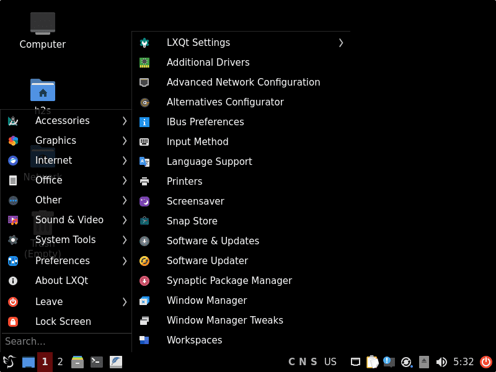The width and height of the screenshot is (496, 372).
Task: Click the volume speaker icon in tray
Action: 441,362
